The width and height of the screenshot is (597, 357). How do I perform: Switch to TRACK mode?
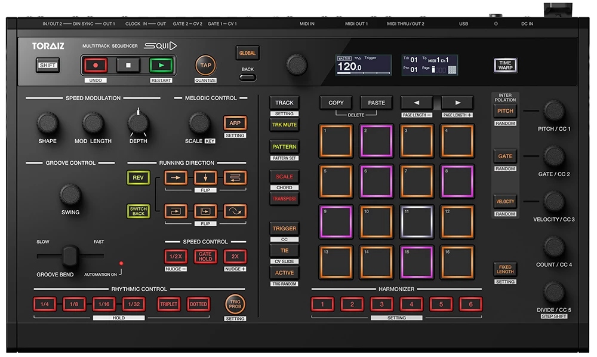284,103
